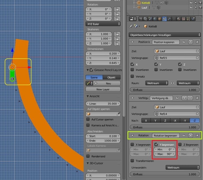Open the Texture properties tab (checker icon)
The image size is (203, 180).
184,19
